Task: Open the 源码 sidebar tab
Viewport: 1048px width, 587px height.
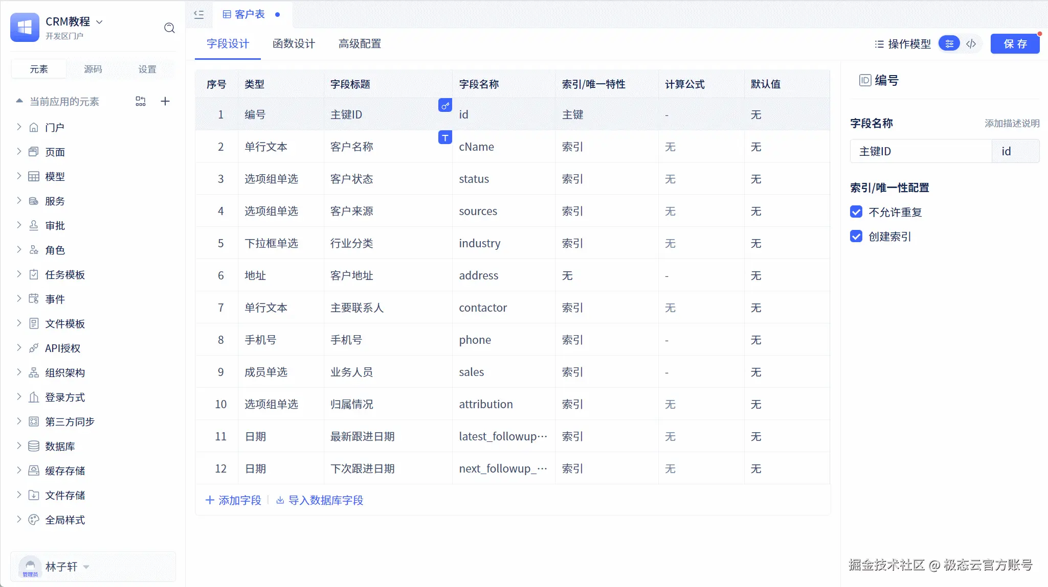Action: coord(93,69)
